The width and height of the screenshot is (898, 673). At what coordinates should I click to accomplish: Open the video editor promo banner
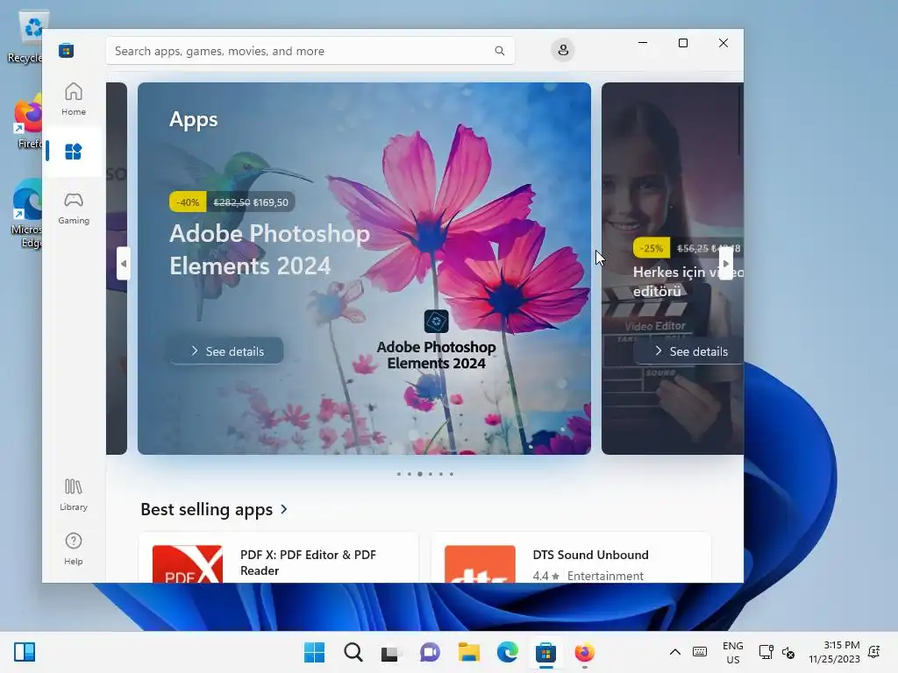[673, 268]
